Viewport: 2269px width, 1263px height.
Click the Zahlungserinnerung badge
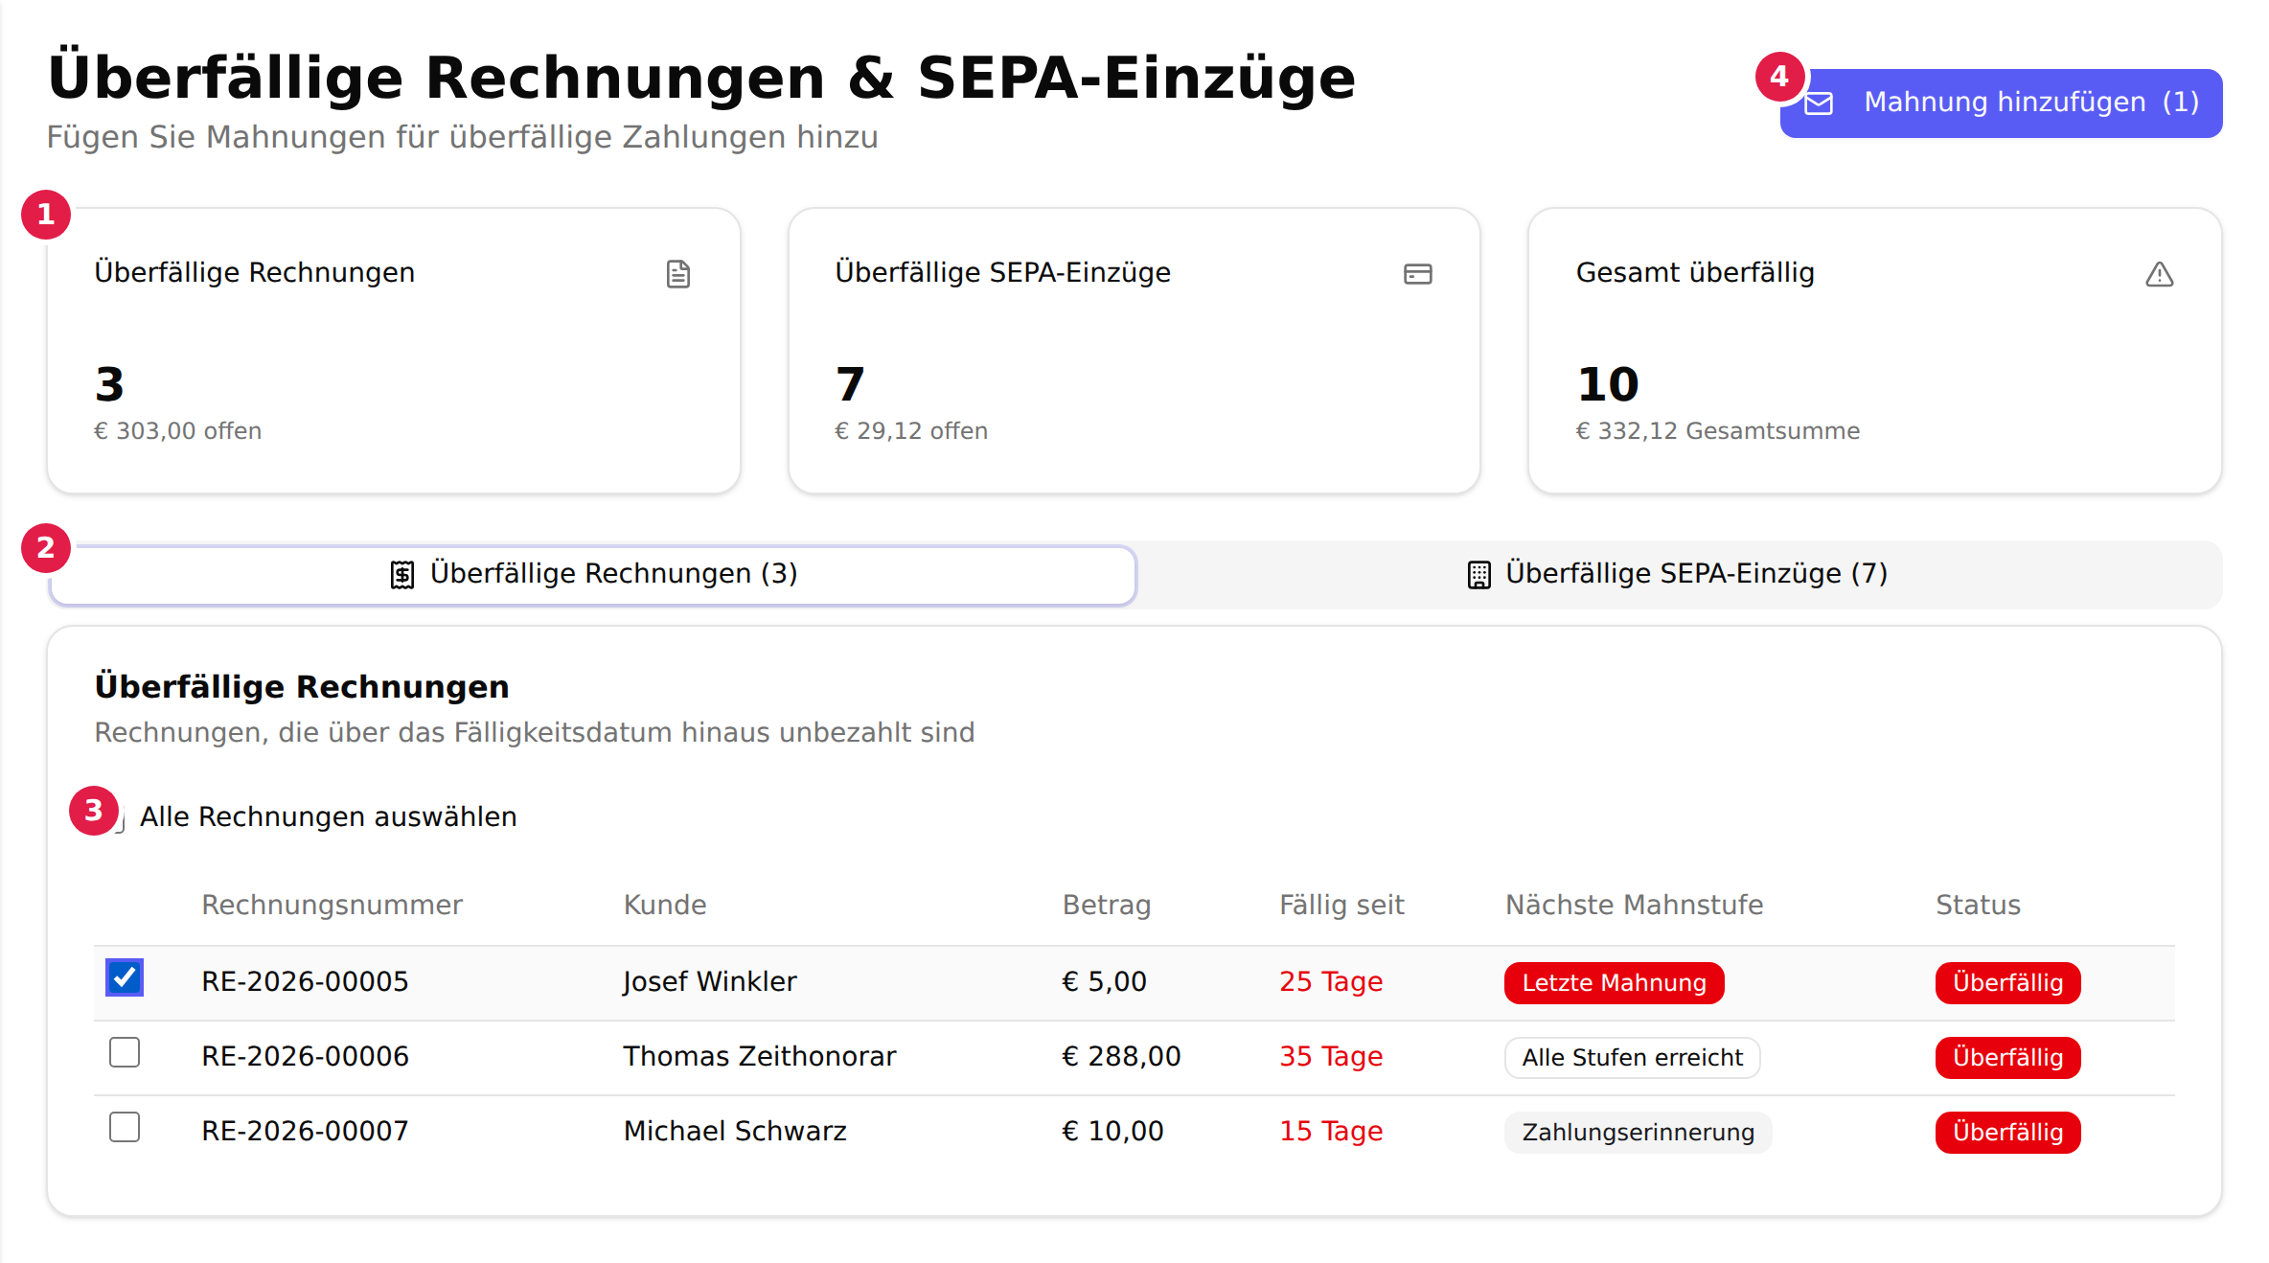tap(1638, 1132)
